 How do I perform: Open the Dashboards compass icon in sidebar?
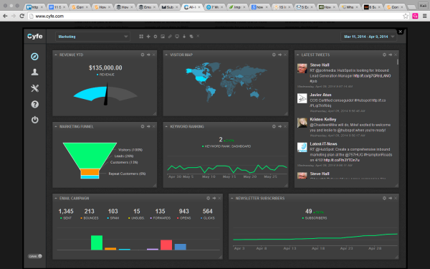click(x=34, y=57)
